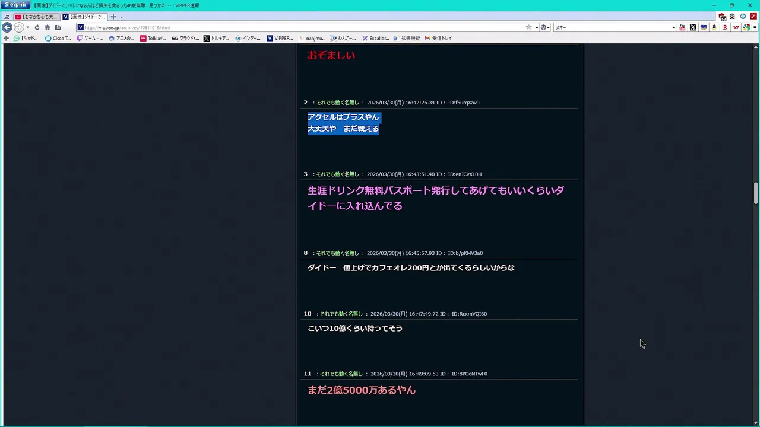
Task: Open the アニメの... bookmark
Action: tap(122, 38)
